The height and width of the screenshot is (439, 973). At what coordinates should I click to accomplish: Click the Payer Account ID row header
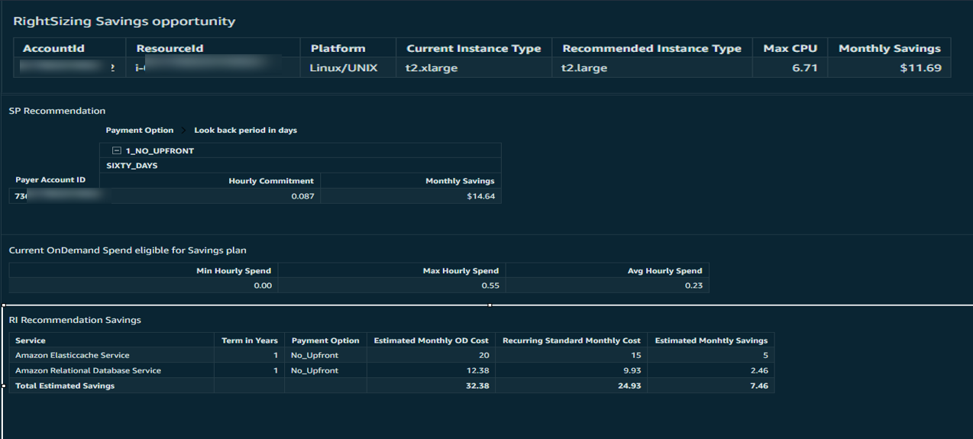(50, 180)
